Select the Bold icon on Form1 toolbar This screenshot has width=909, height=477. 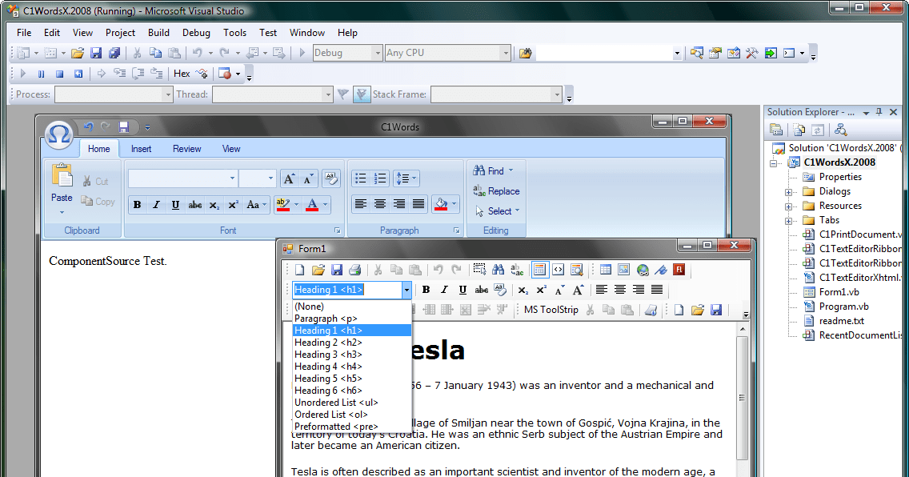coord(426,289)
